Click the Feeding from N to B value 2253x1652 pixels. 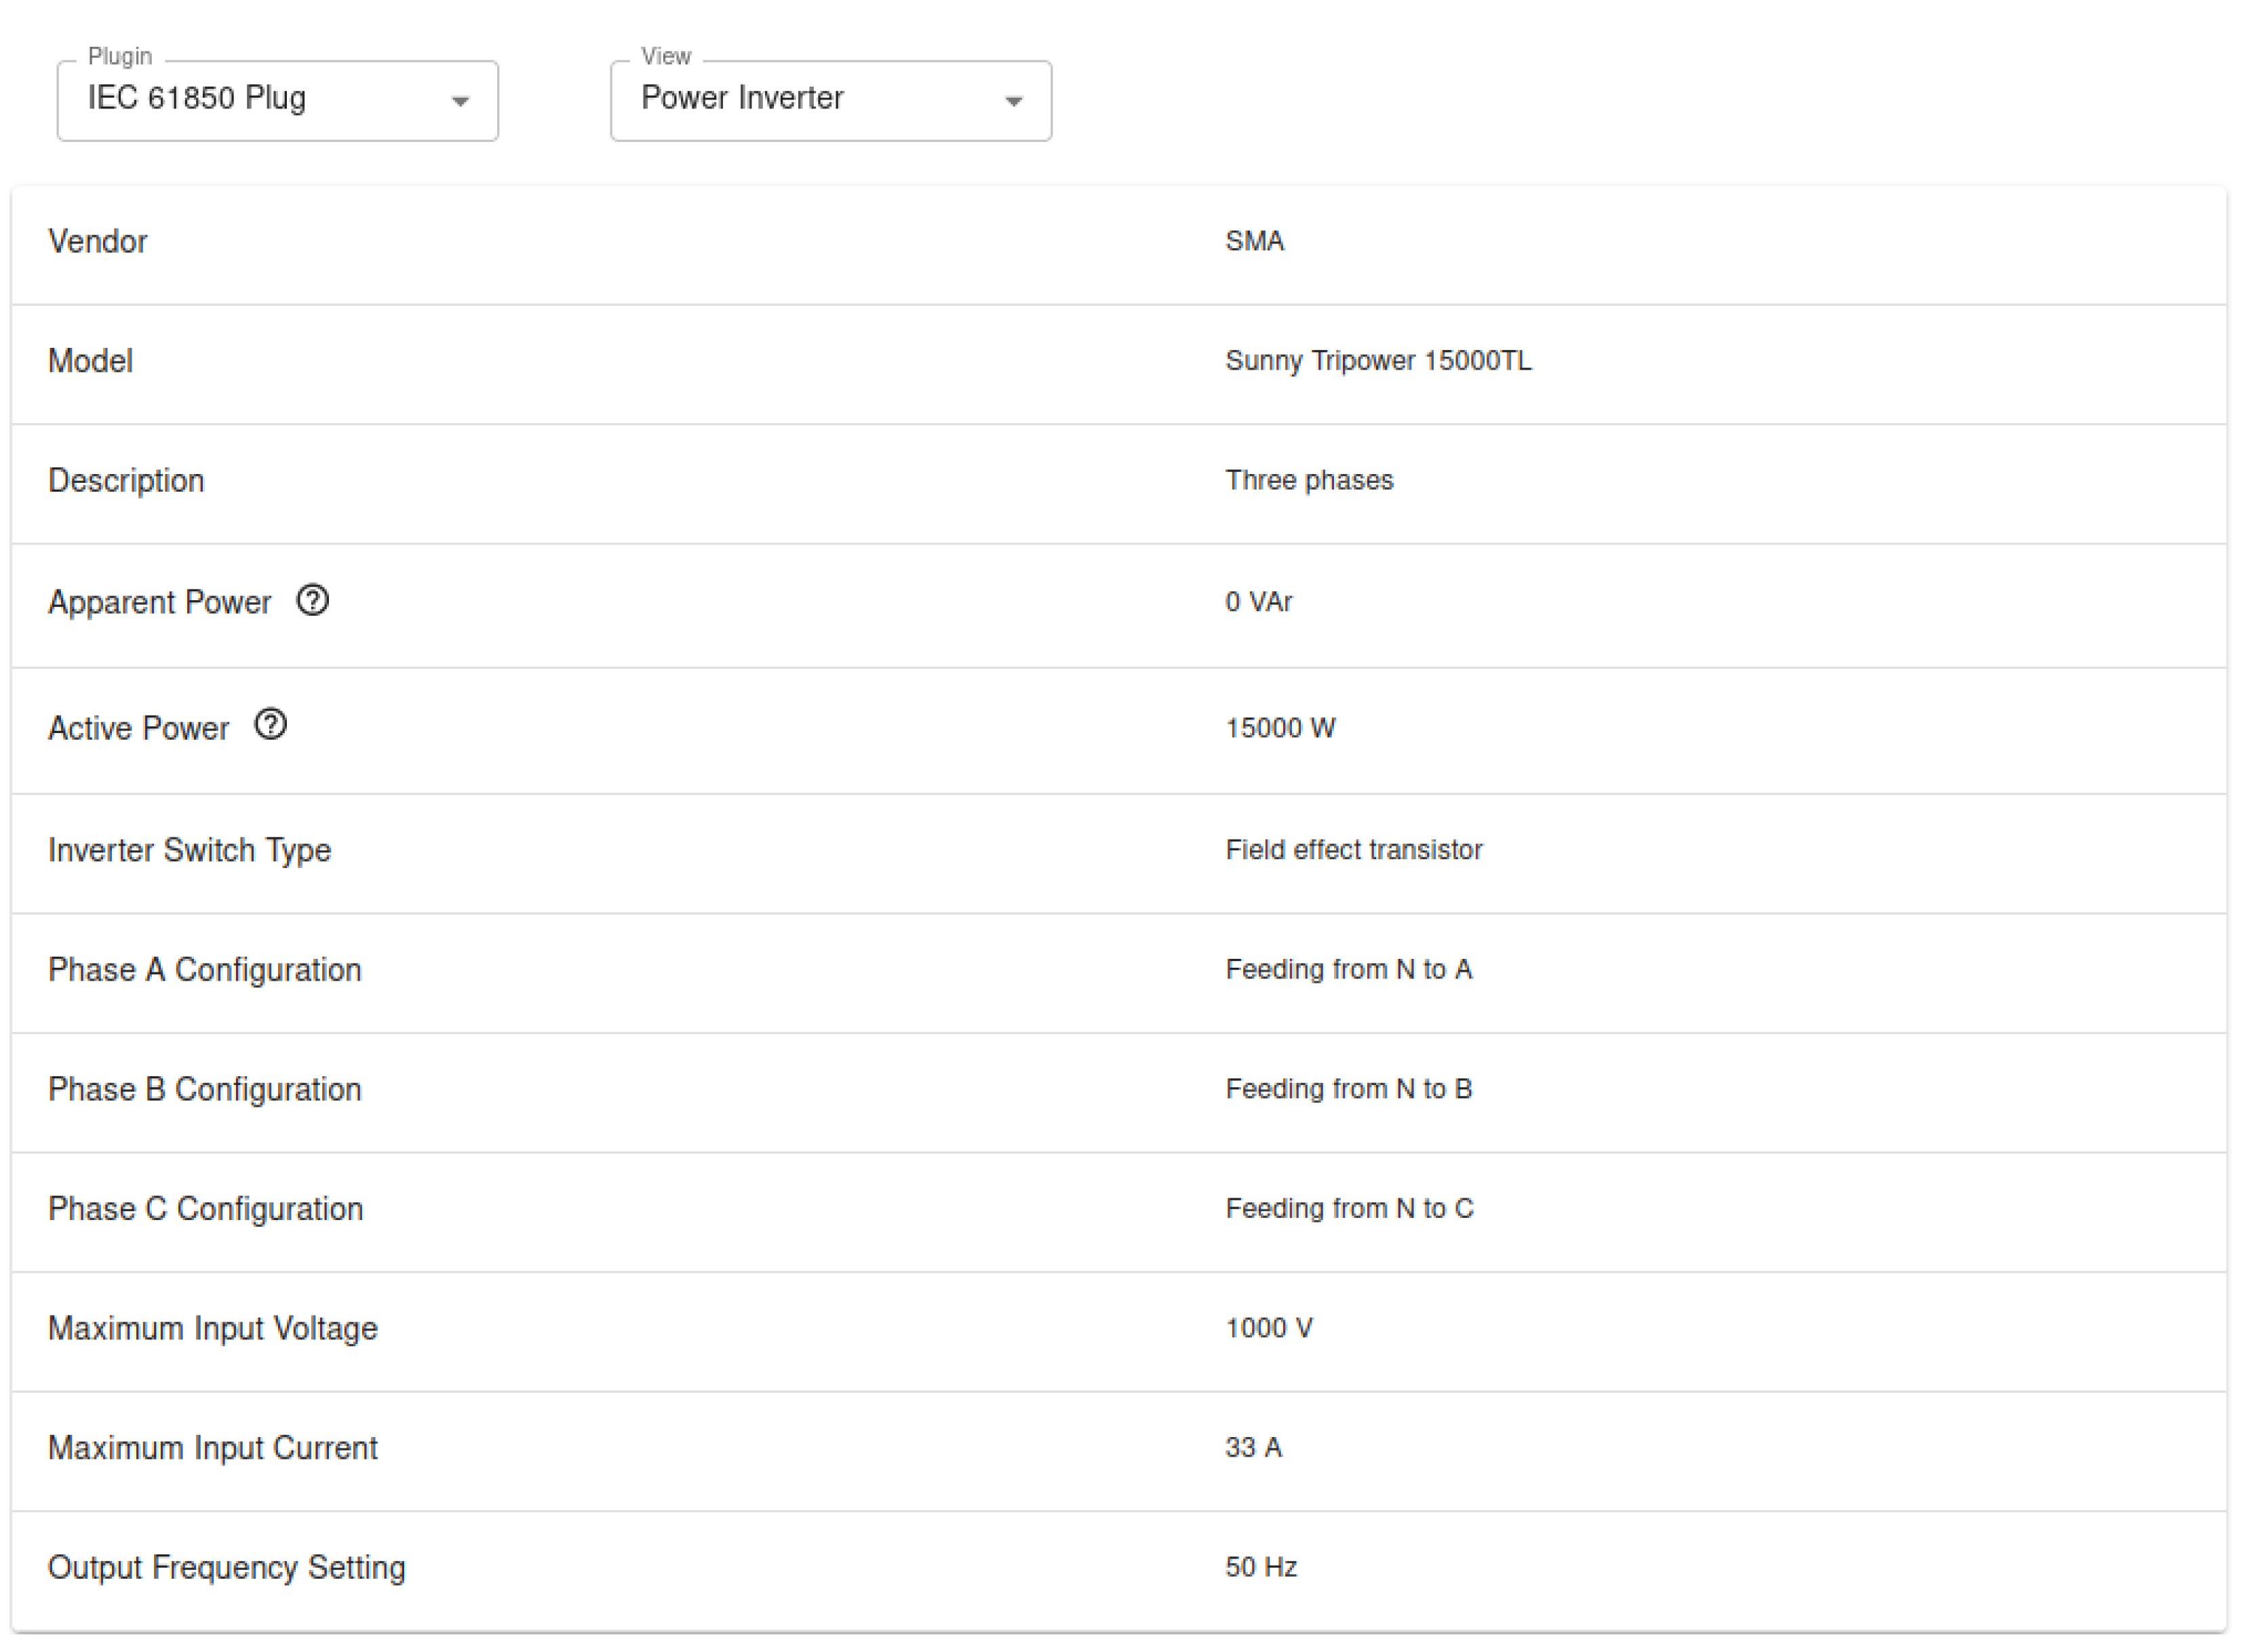tap(1349, 1089)
